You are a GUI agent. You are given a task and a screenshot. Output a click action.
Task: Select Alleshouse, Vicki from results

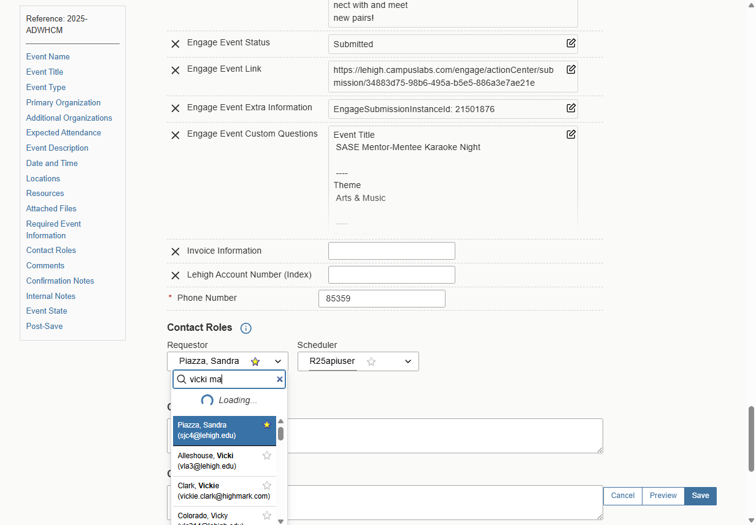tap(225, 461)
